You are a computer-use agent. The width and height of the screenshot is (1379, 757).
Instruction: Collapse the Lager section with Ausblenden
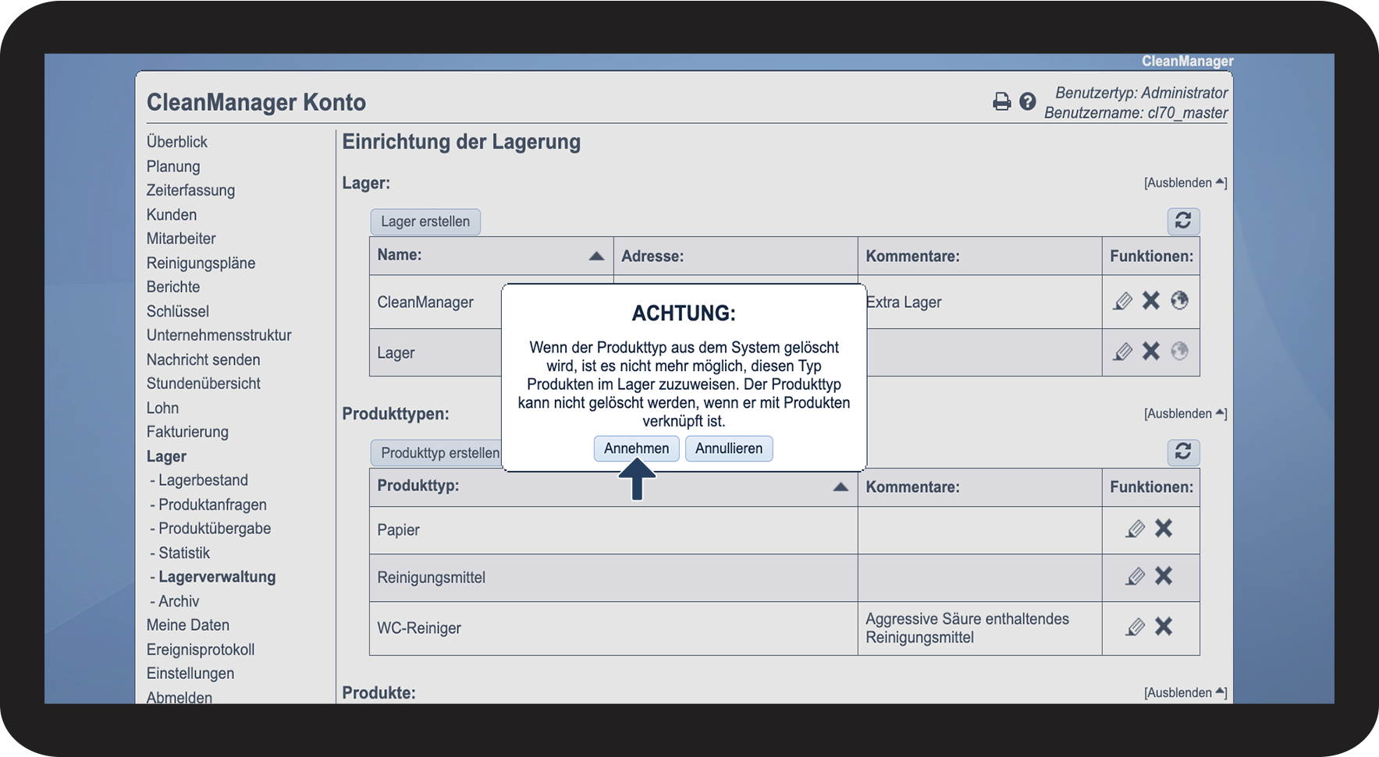[1185, 183]
